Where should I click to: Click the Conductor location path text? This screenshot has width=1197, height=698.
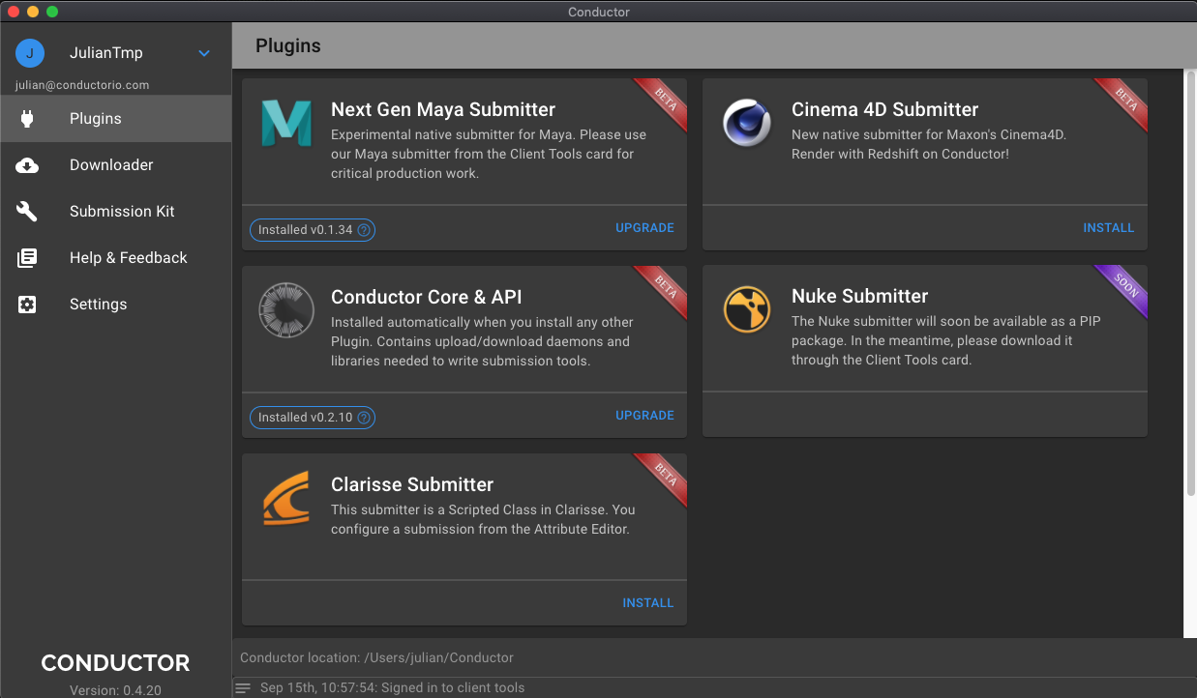376,657
